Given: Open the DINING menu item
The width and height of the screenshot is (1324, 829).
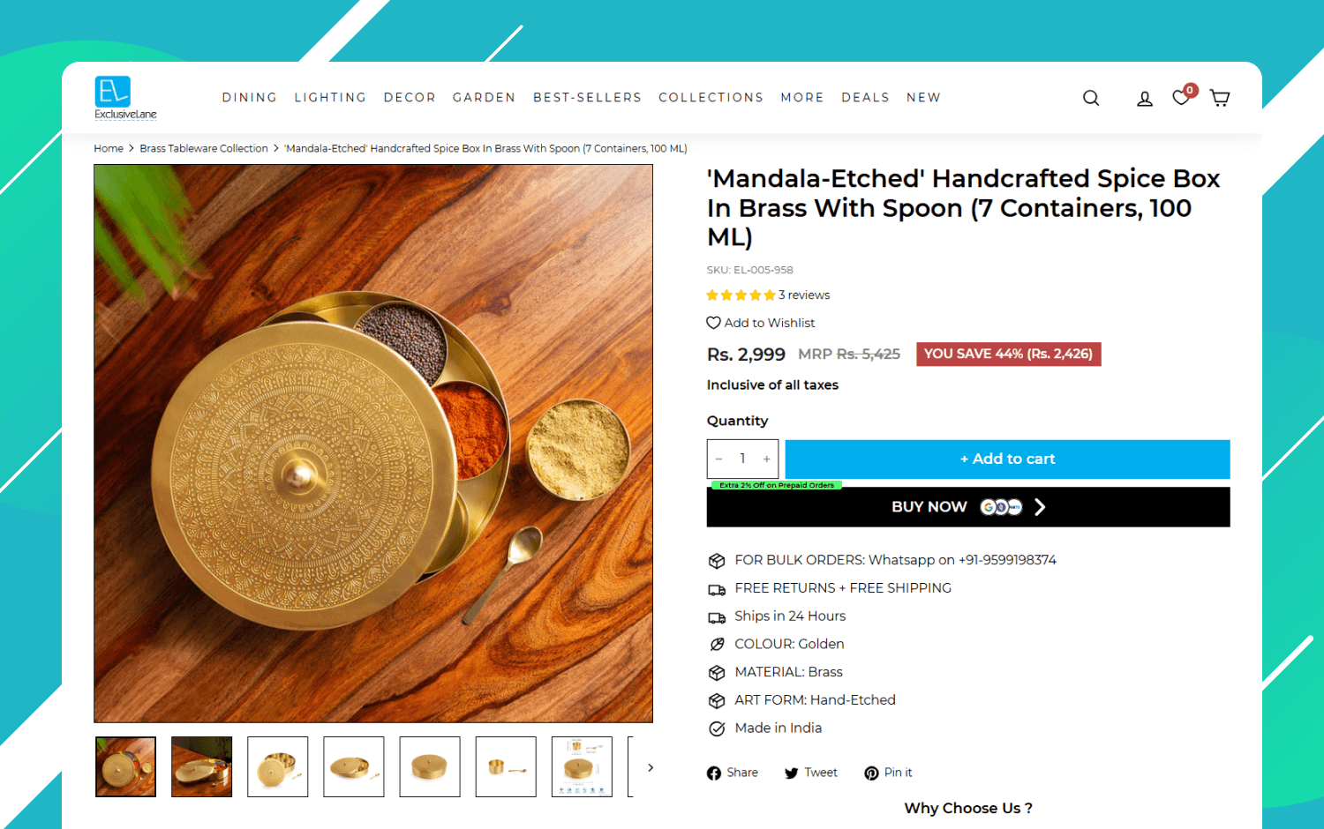Looking at the screenshot, I should pos(250,98).
